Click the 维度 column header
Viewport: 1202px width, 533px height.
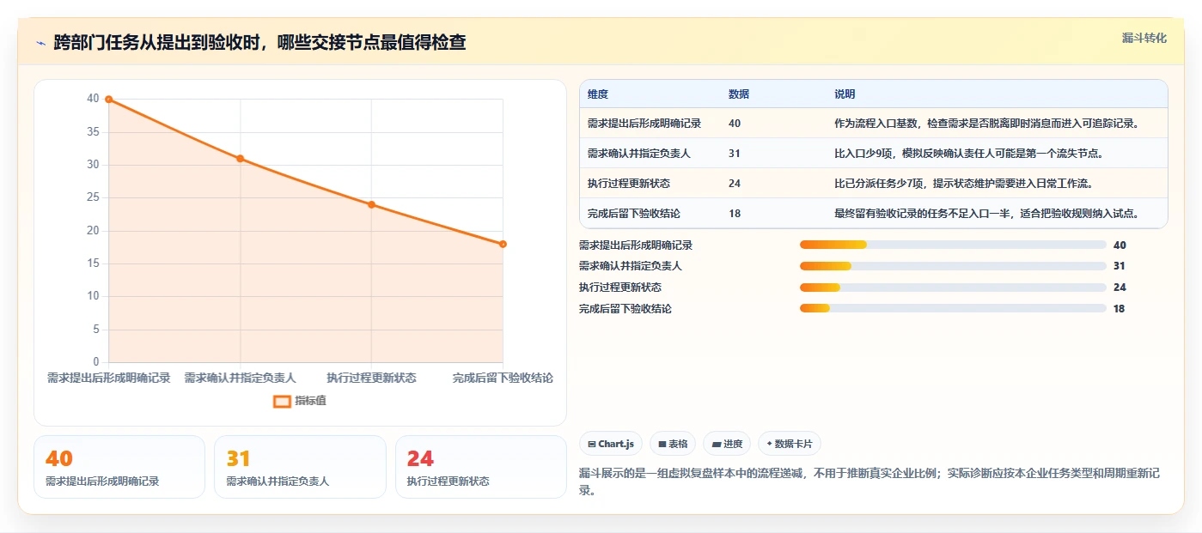point(598,94)
